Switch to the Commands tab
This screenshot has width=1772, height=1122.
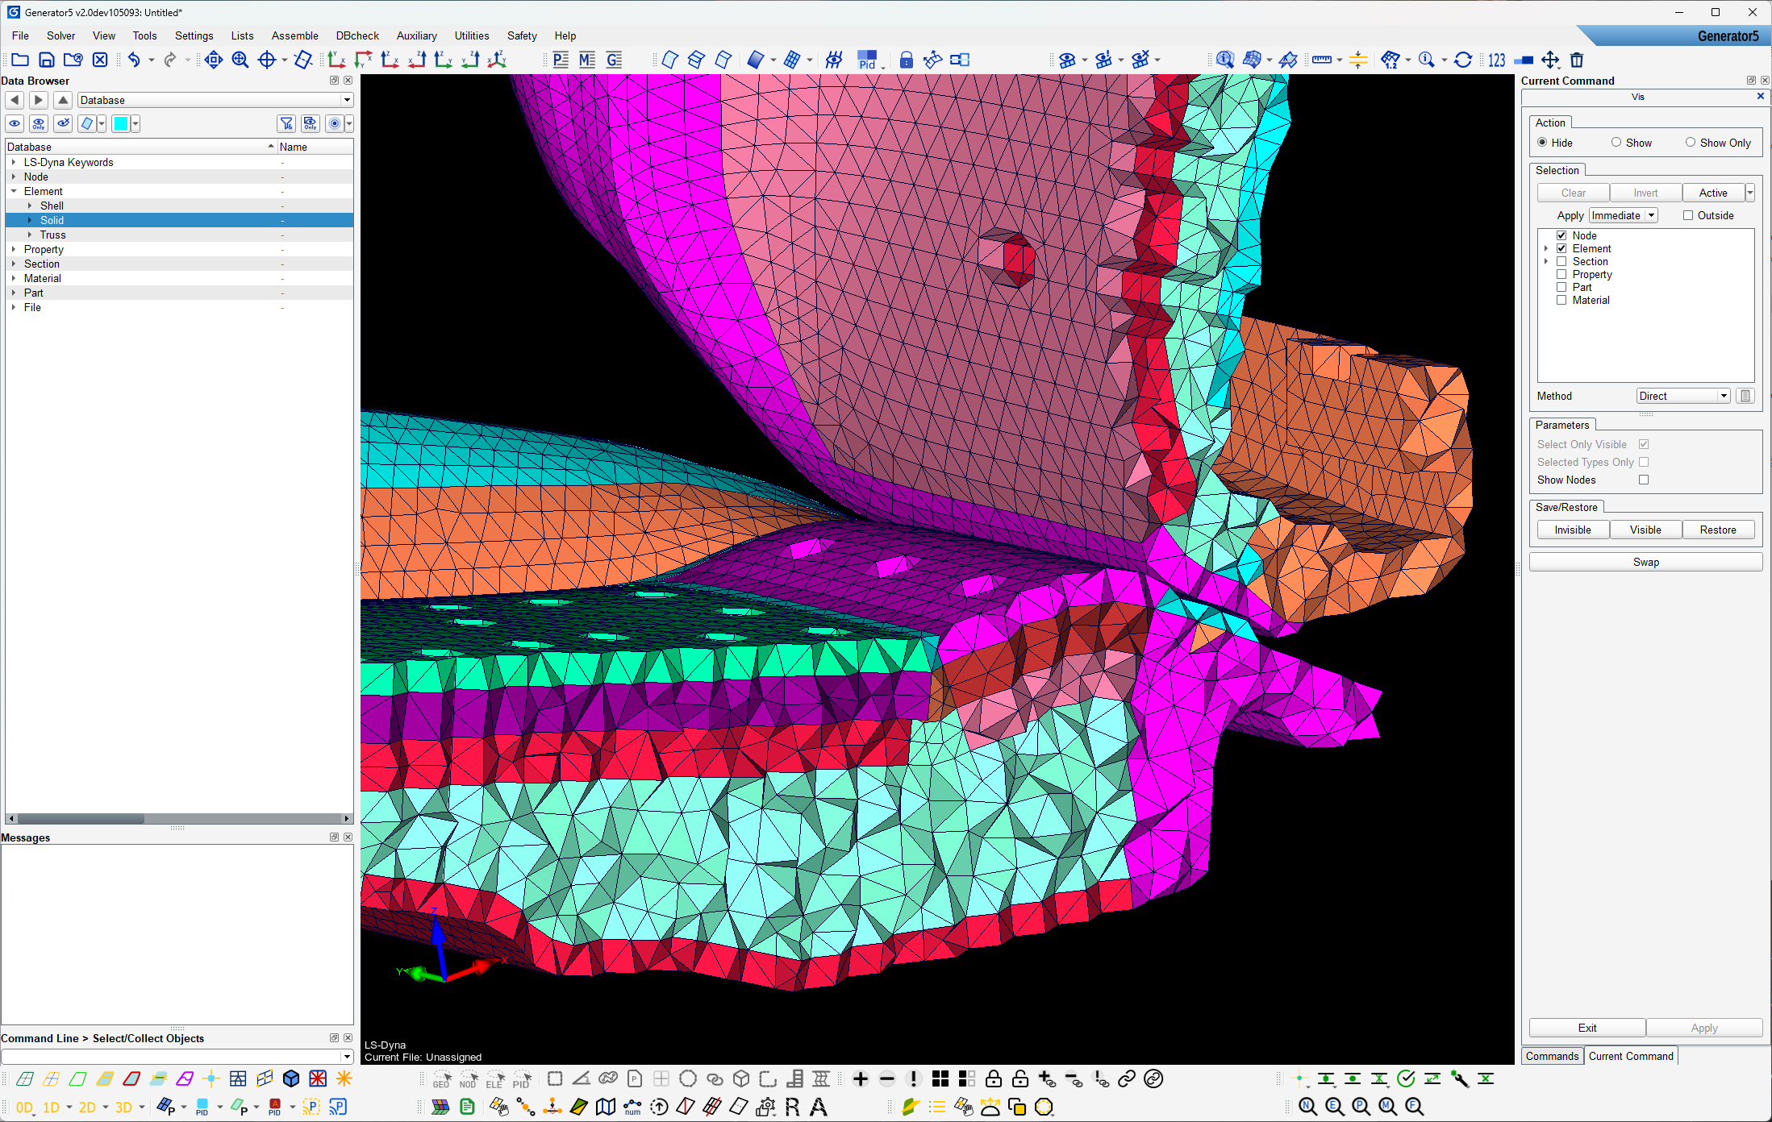click(x=1552, y=1056)
